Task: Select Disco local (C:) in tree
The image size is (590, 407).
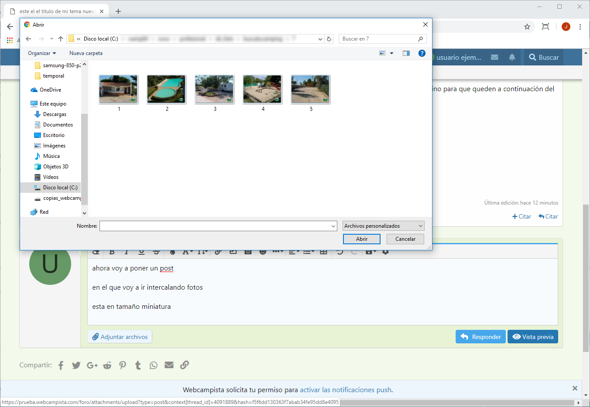Action: (51, 188)
